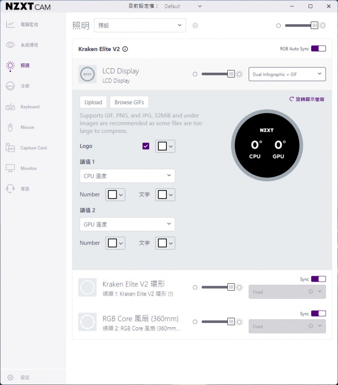Open Dual Infographic + GIF mode dropdown
338x385 pixels.
287,74
